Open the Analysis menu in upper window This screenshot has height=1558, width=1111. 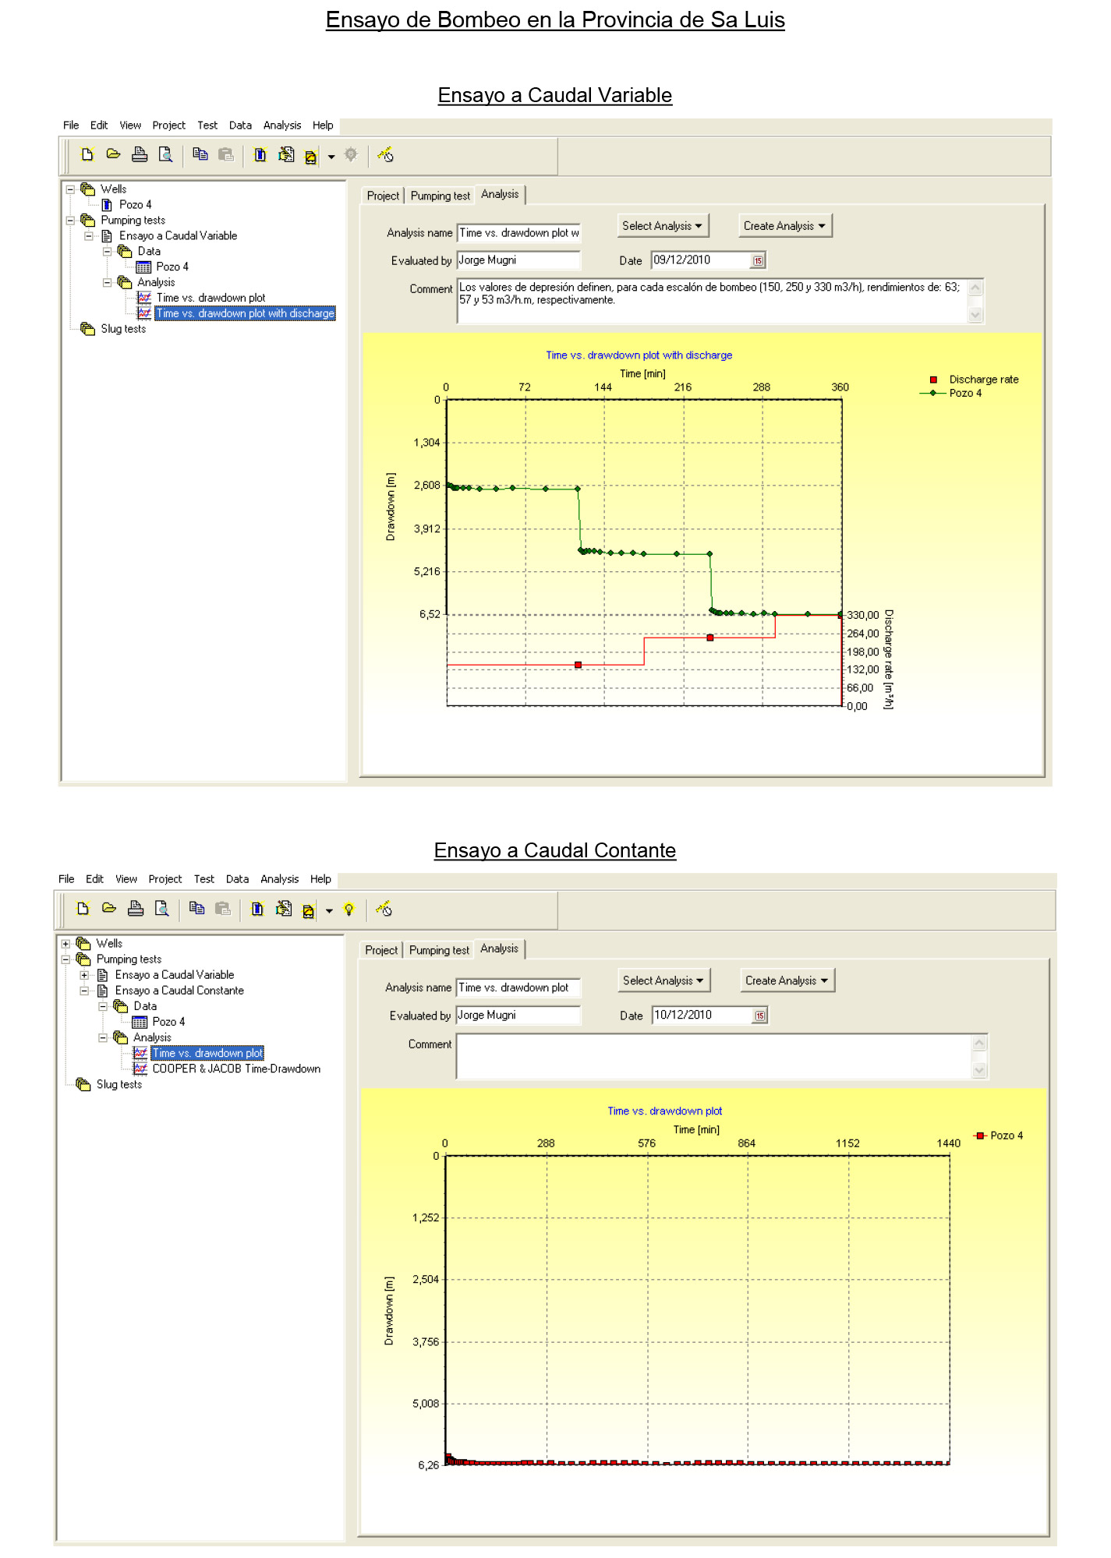pyautogui.click(x=282, y=125)
